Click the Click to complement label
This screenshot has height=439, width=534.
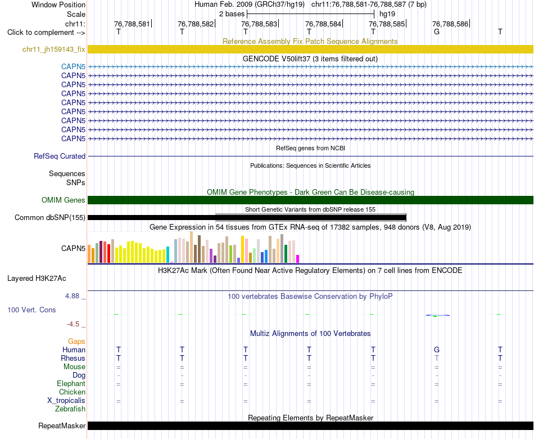(x=46, y=33)
